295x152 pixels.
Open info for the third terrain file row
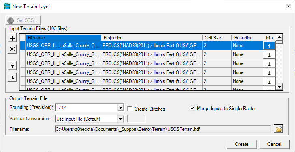269,63
